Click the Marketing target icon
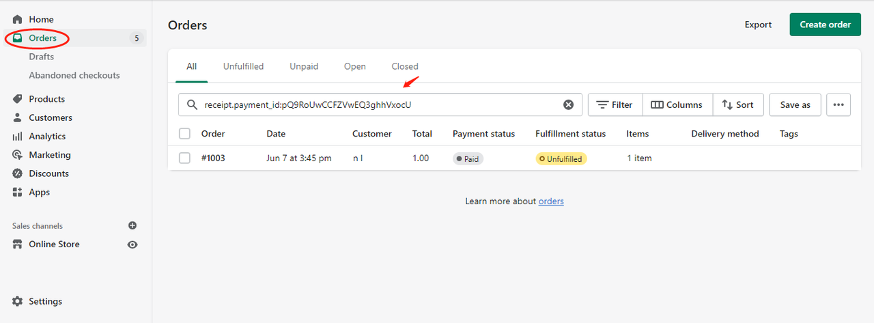Screen dimensions: 874x323 [18, 155]
